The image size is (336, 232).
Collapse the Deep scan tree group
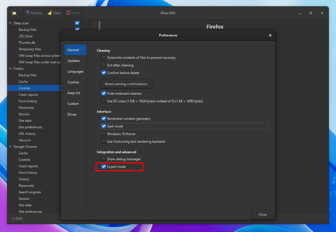10,23
